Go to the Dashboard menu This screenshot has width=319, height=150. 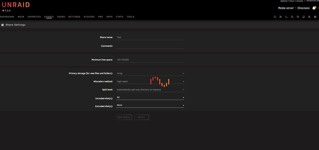pos(7,17)
